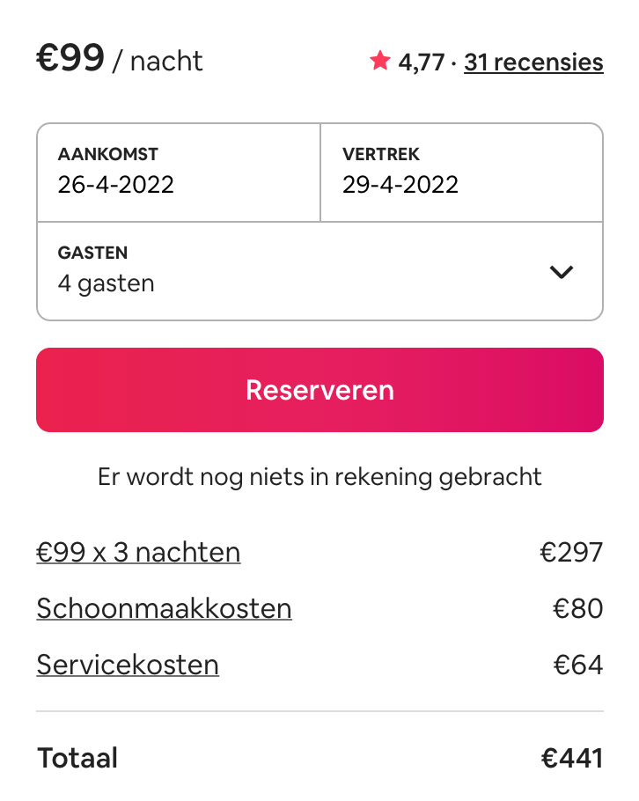This screenshot has height=801, width=639.
Task: Click the €80 cleaning fee amount
Action: tap(577, 608)
